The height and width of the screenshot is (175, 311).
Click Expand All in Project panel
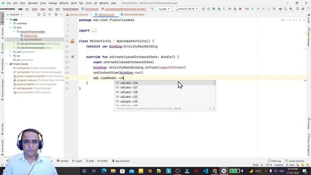point(44,15)
